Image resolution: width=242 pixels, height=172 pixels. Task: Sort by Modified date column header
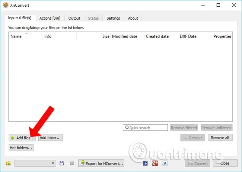pyautogui.click(x=127, y=36)
